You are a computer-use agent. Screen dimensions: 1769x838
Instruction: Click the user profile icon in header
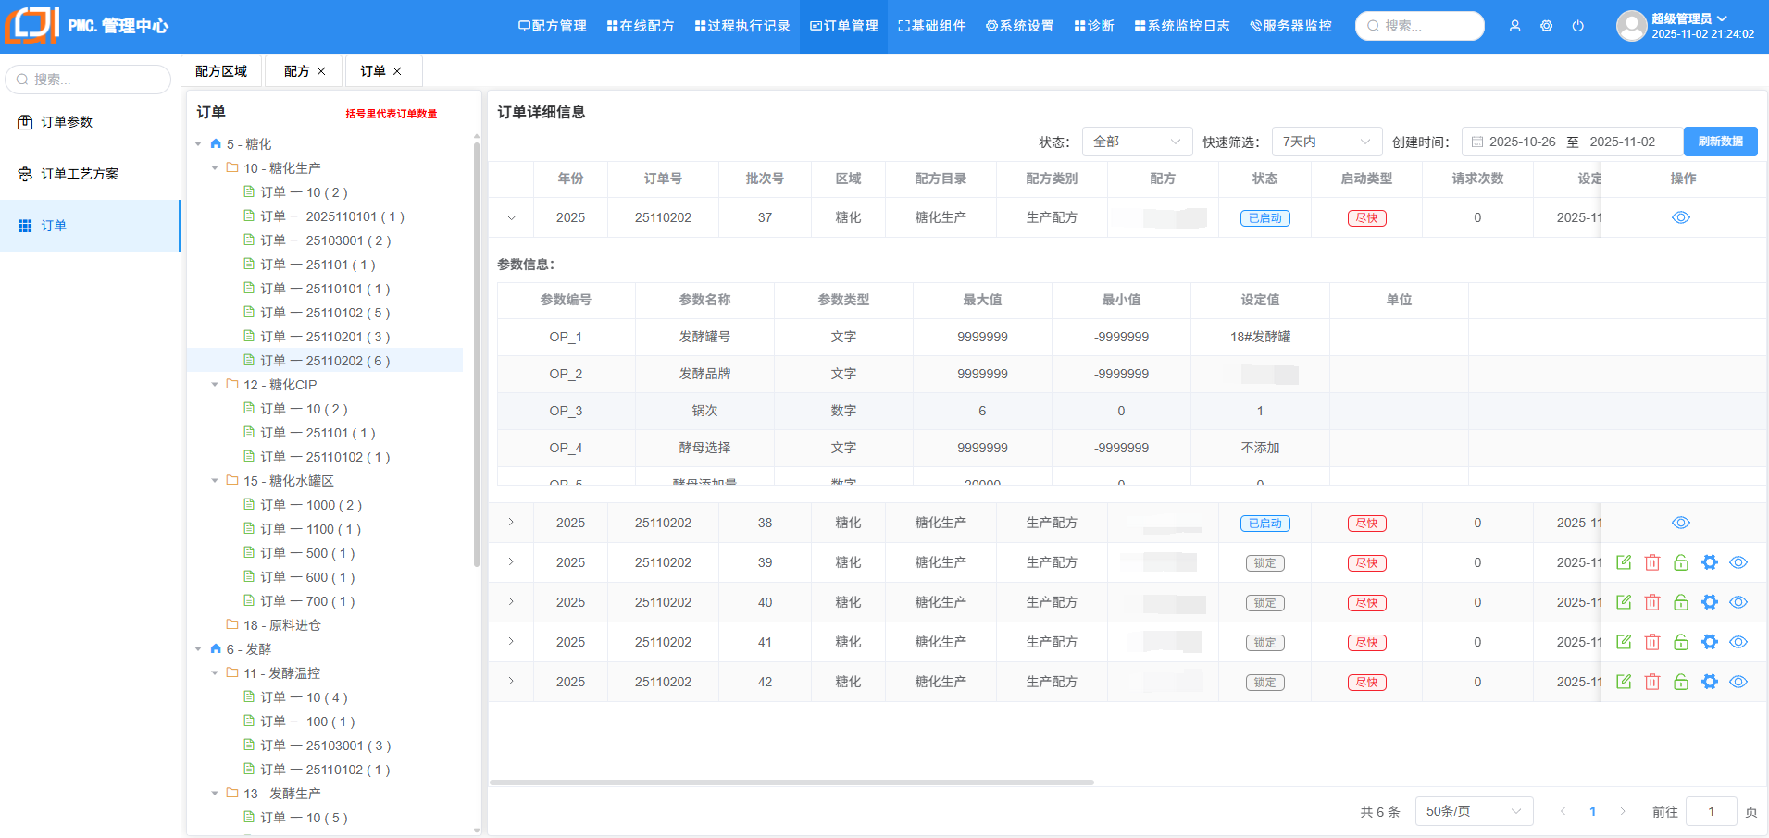click(1514, 26)
